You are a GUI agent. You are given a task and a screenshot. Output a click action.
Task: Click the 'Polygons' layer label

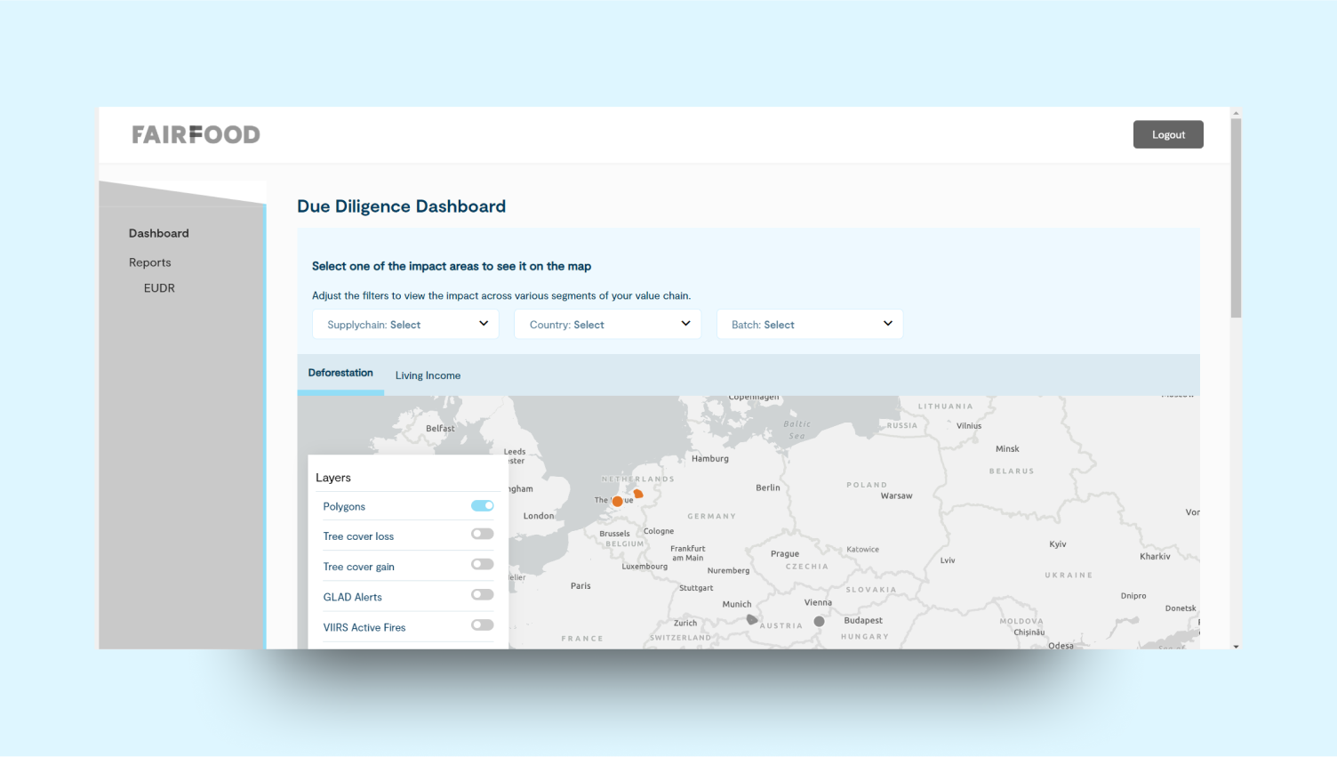344,506
